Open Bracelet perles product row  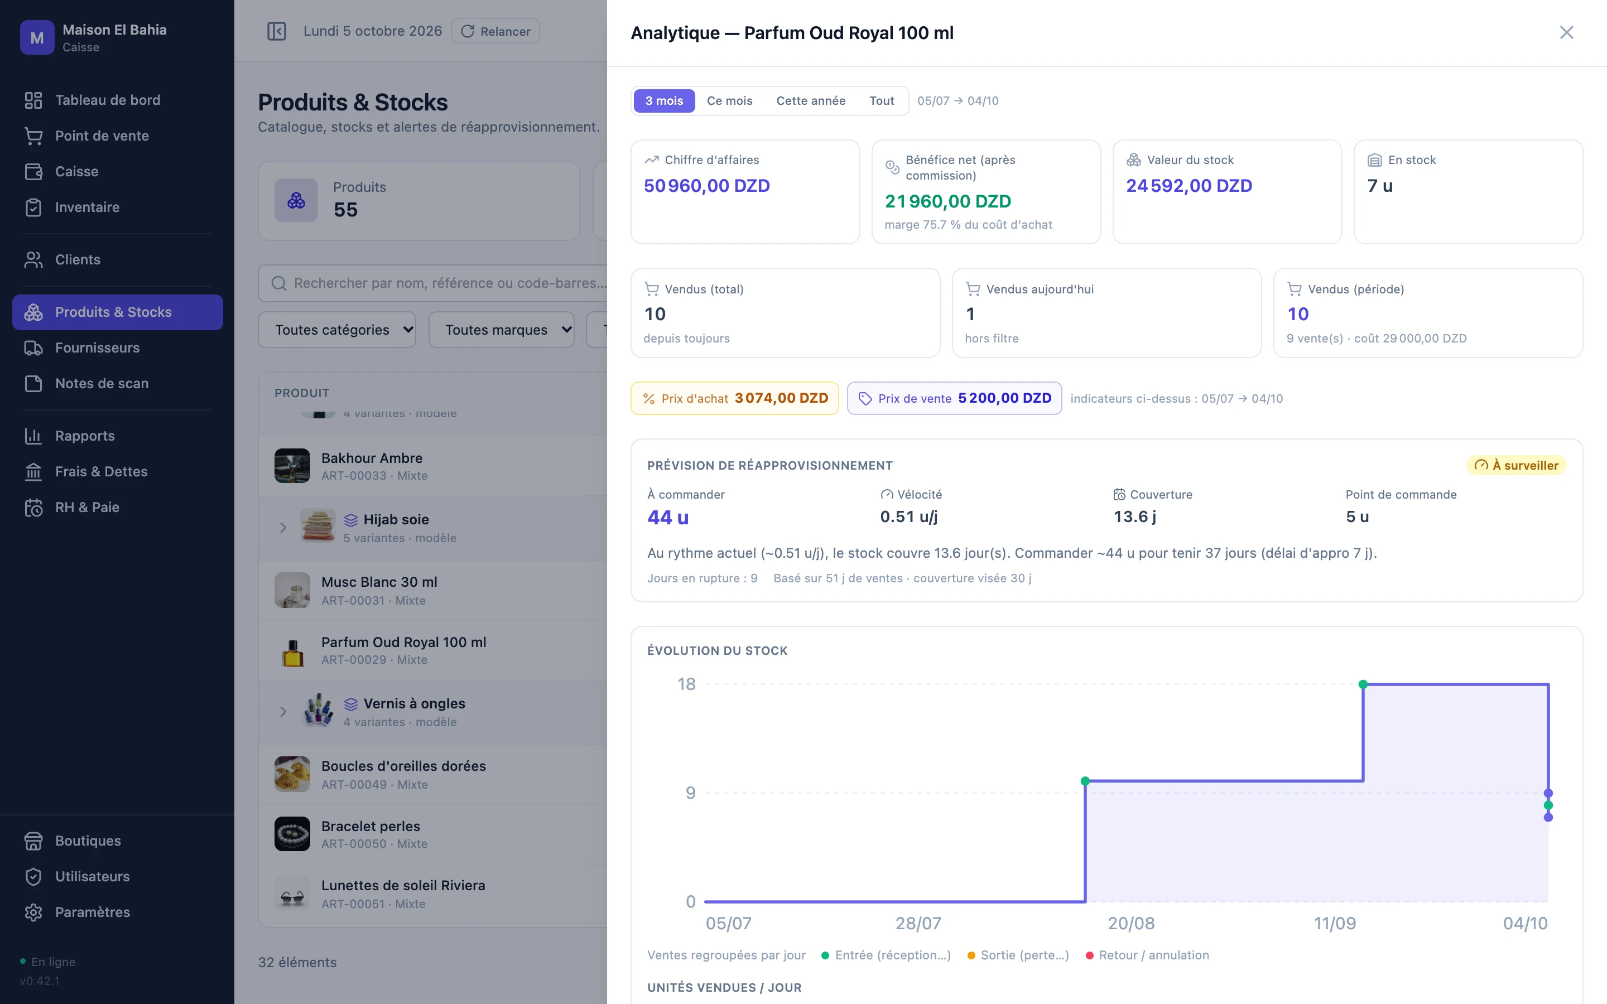click(x=433, y=834)
